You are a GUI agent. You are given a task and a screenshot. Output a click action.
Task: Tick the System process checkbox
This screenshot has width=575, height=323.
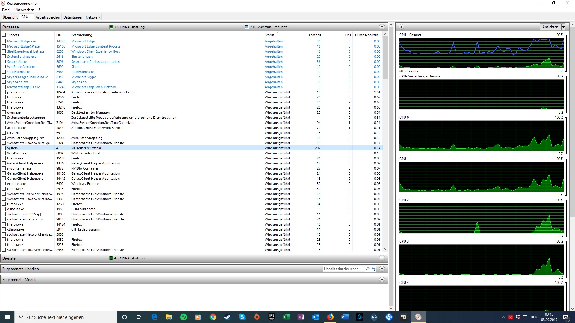click(4, 148)
